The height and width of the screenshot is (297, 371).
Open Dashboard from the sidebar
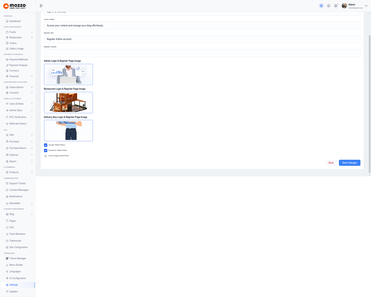15,21
